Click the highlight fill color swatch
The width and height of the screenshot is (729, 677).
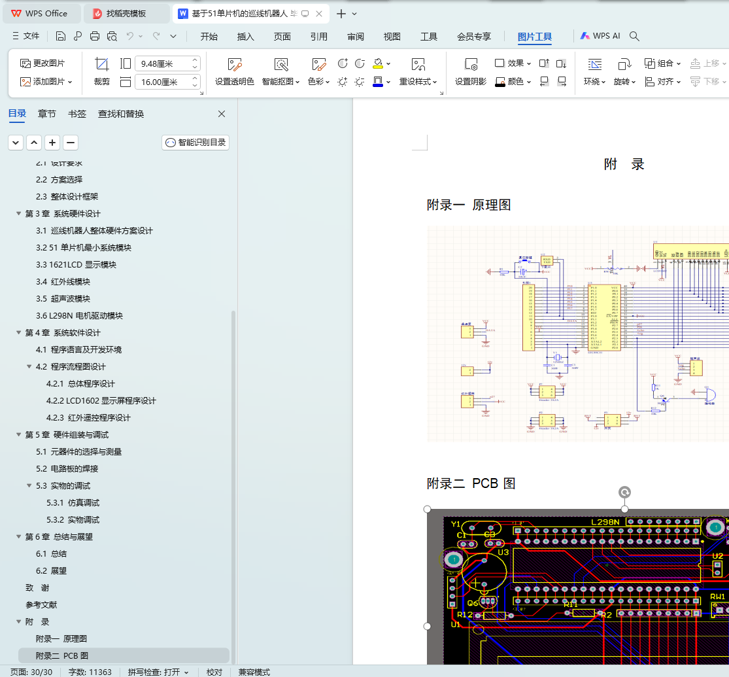[x=378, y=63]
